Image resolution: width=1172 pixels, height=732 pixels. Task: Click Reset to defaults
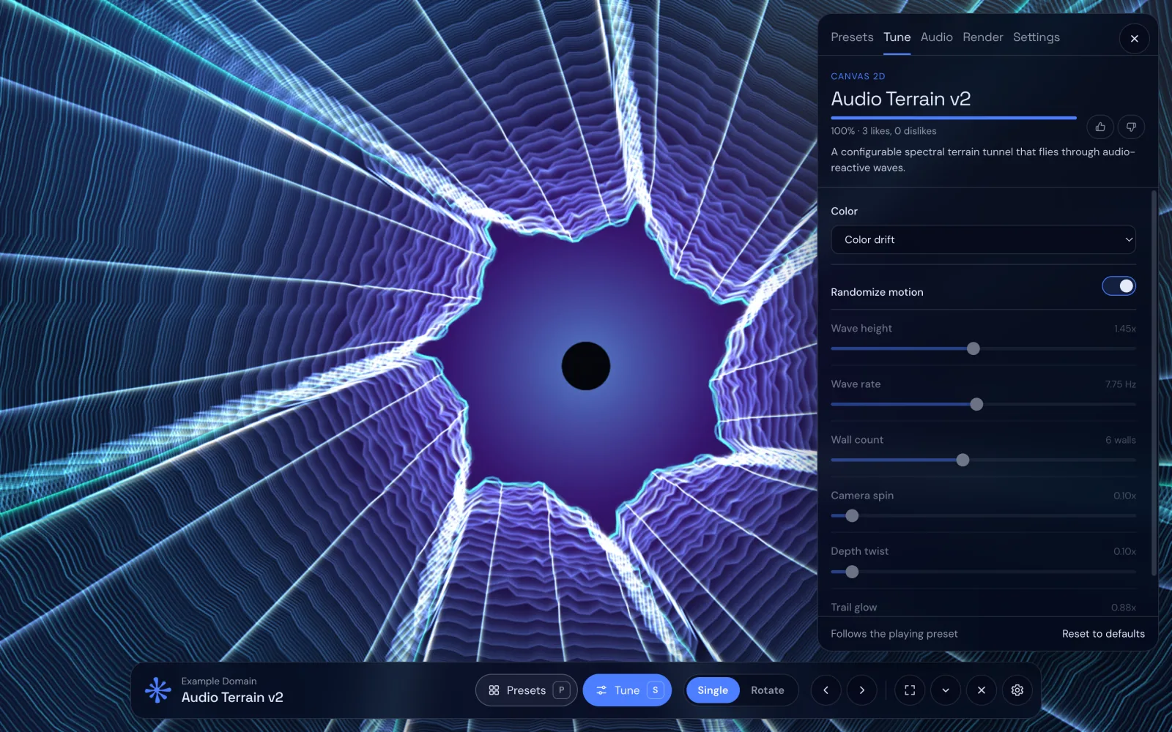[x=1103, y=633]
